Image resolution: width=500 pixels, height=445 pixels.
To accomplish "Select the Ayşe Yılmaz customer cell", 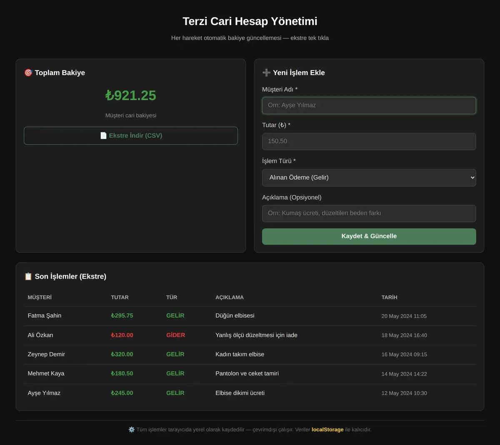I will pos(44,393).
